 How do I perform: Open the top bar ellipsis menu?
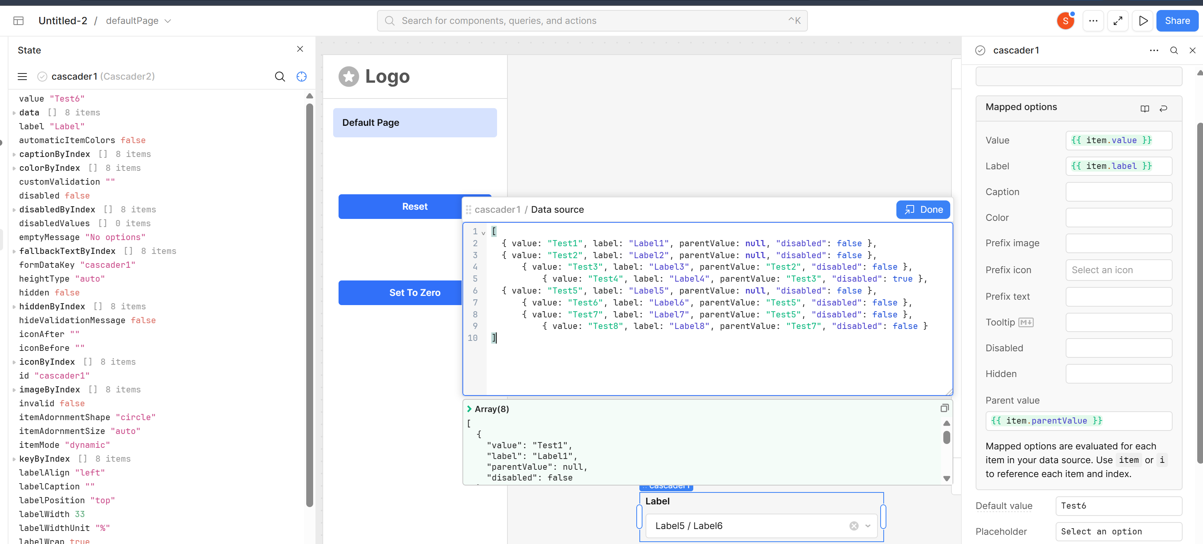tap(1093, 20)
